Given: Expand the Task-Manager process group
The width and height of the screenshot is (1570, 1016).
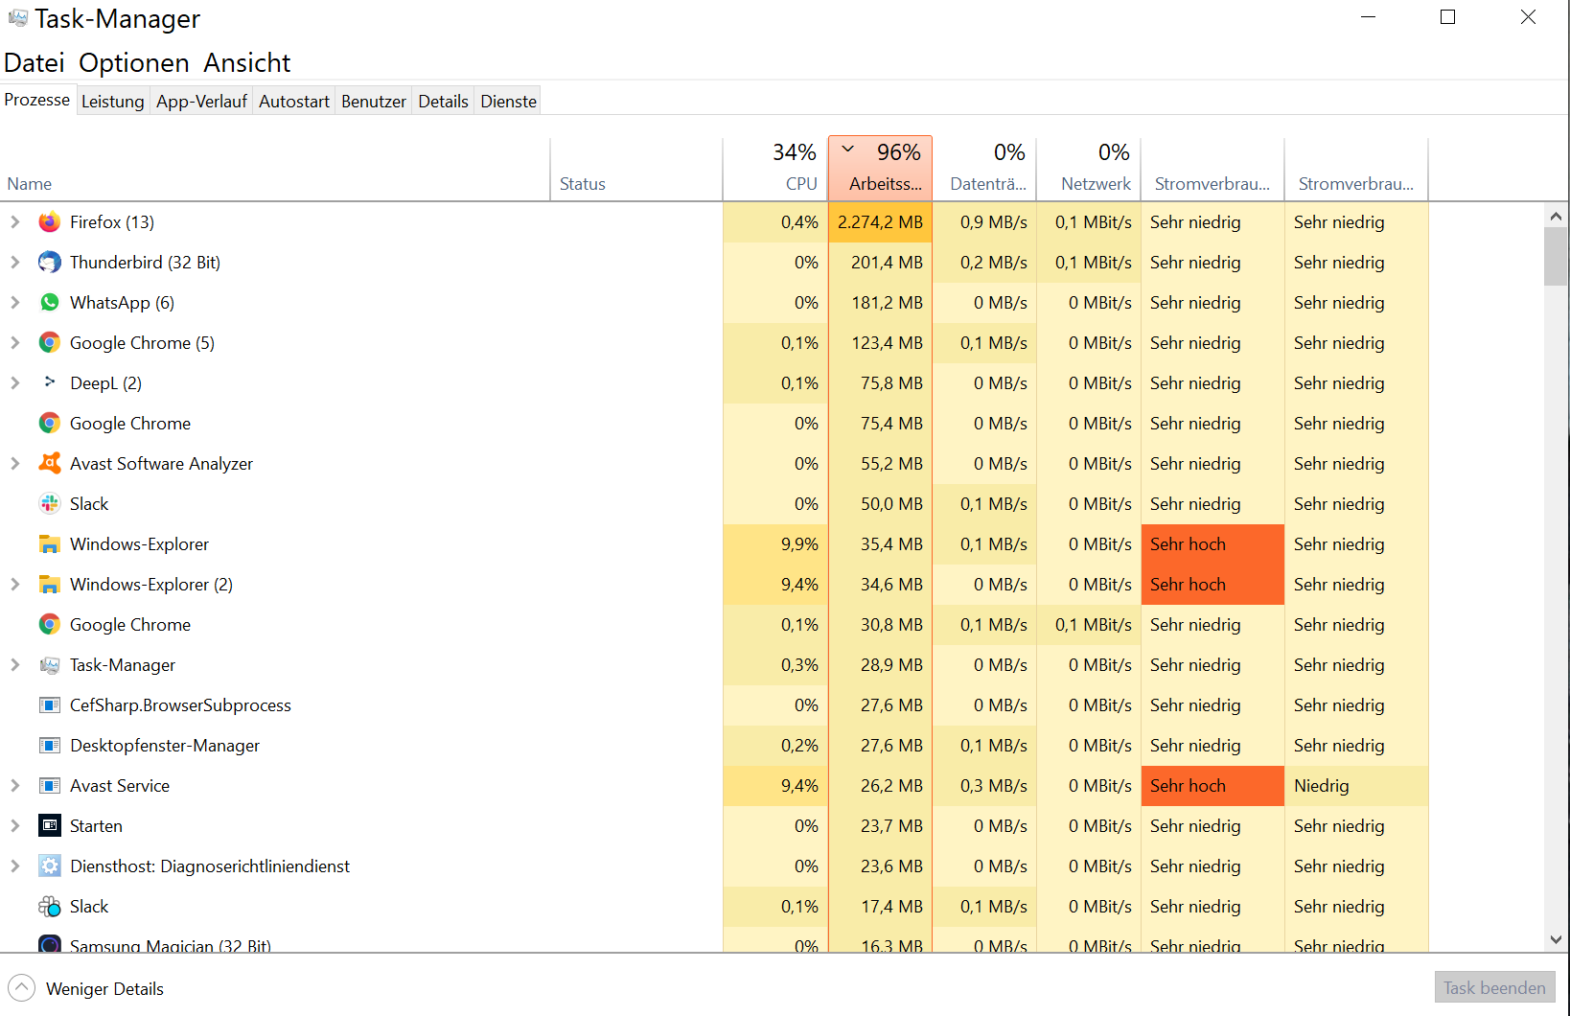Looking at the screenshot, I should point(14,665).
